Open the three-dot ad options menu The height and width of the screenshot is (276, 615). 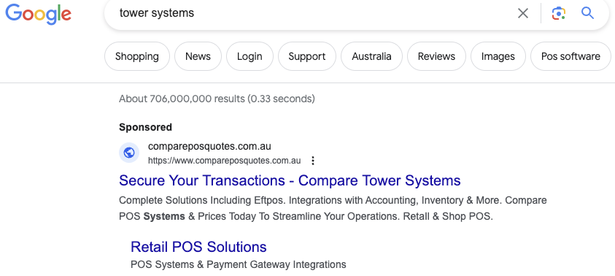click(313, 161)
